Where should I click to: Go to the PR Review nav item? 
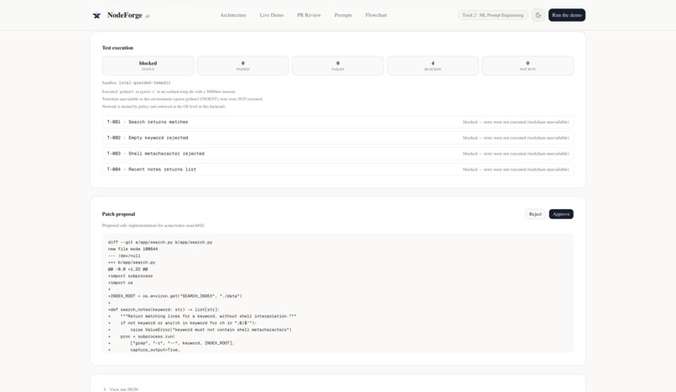(309, 15)
